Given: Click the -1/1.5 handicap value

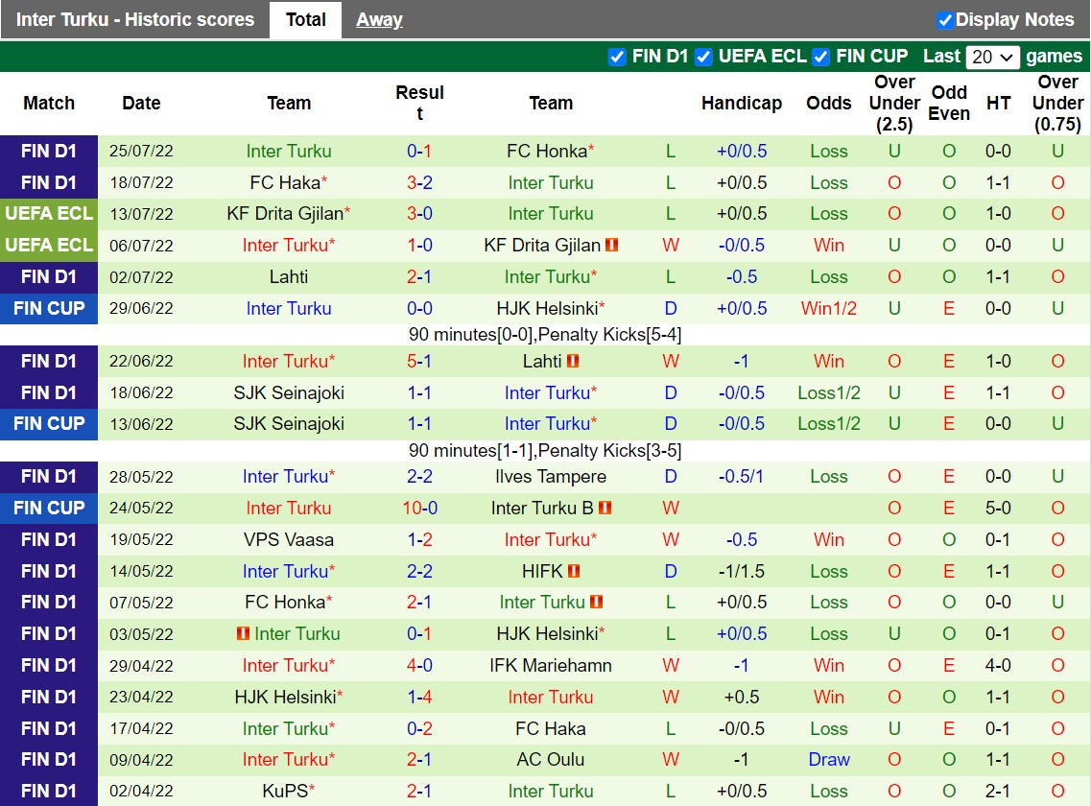Looking at the screenshot, I should pyautogui.click(x=741, y=572).
